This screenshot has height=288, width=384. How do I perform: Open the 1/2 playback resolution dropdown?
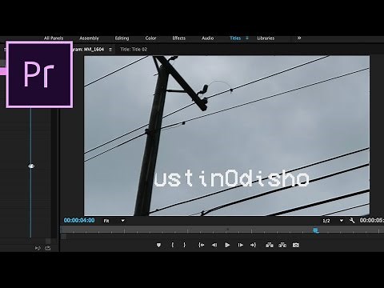click(333, 221)
